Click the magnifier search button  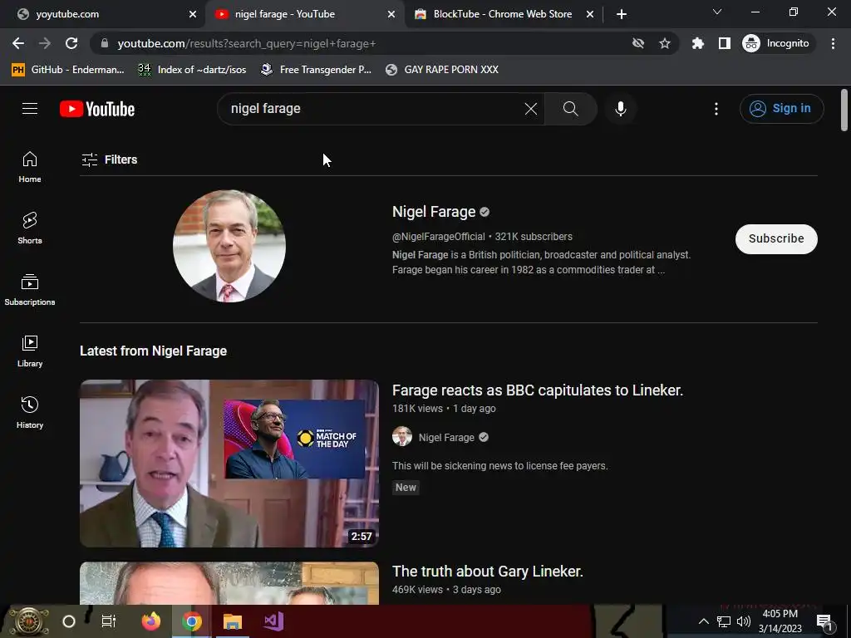[x=570, y=109]
